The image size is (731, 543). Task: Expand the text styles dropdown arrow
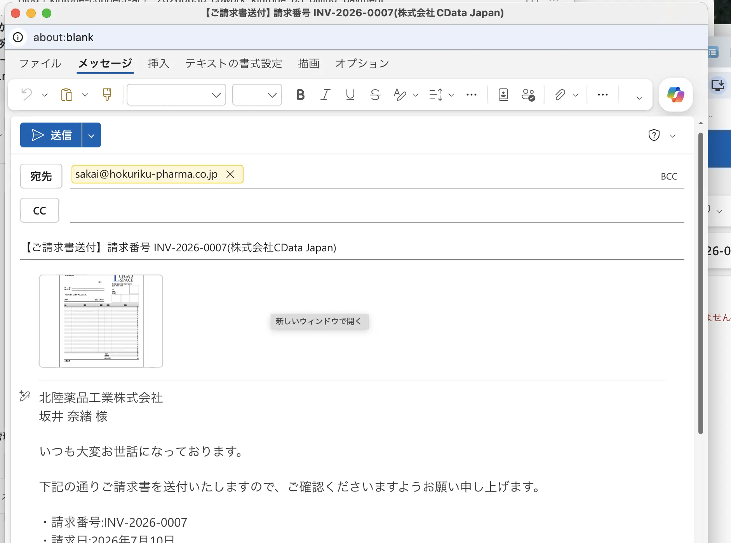click(x=416, y=95)
